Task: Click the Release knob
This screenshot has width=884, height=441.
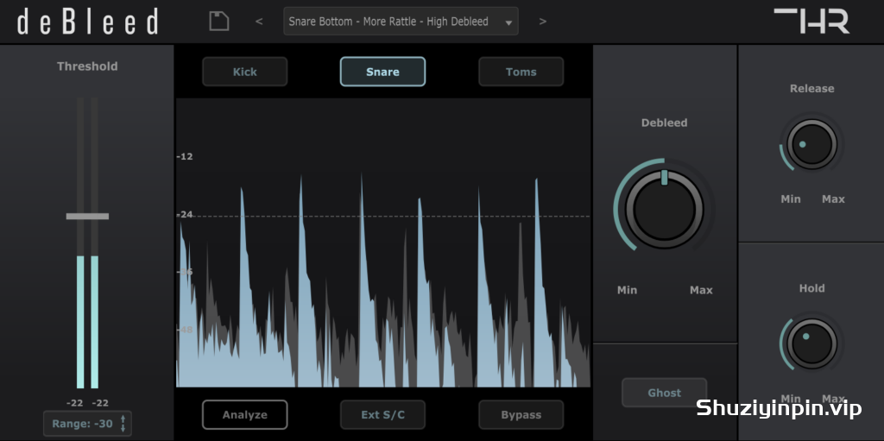Action: point(811,144)
